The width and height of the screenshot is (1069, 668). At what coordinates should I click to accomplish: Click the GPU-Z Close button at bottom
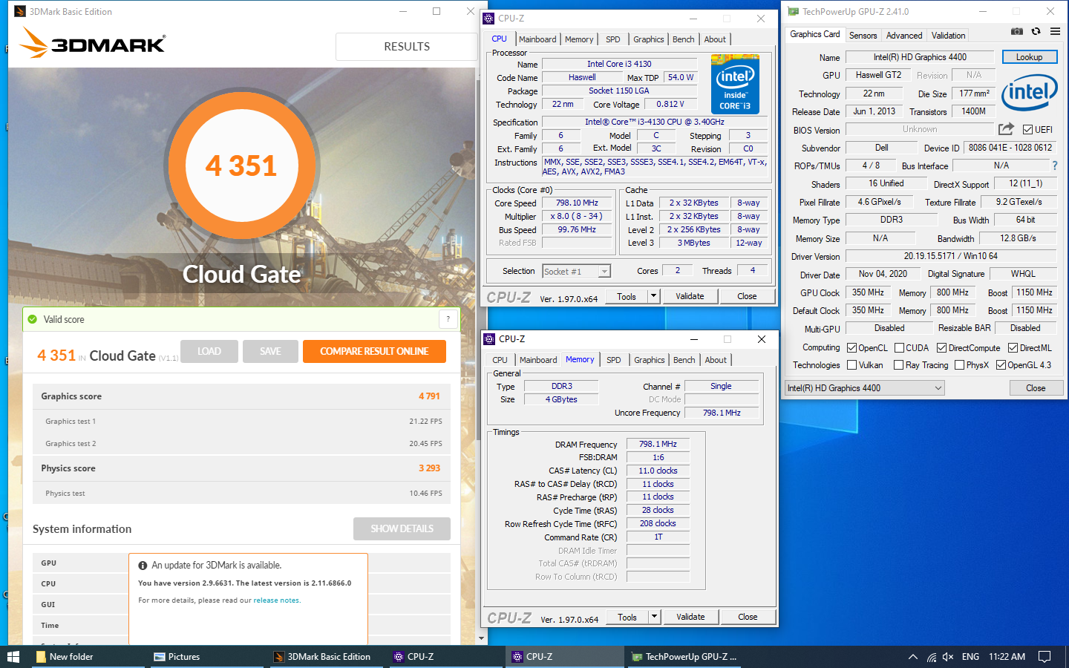1036,388
